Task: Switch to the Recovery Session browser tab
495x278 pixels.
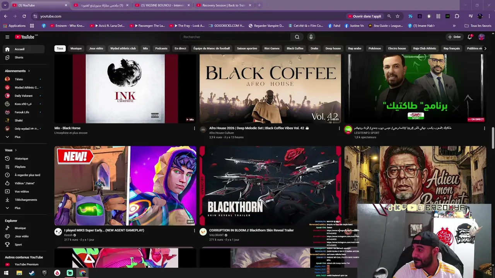Action: pos(223,5)
